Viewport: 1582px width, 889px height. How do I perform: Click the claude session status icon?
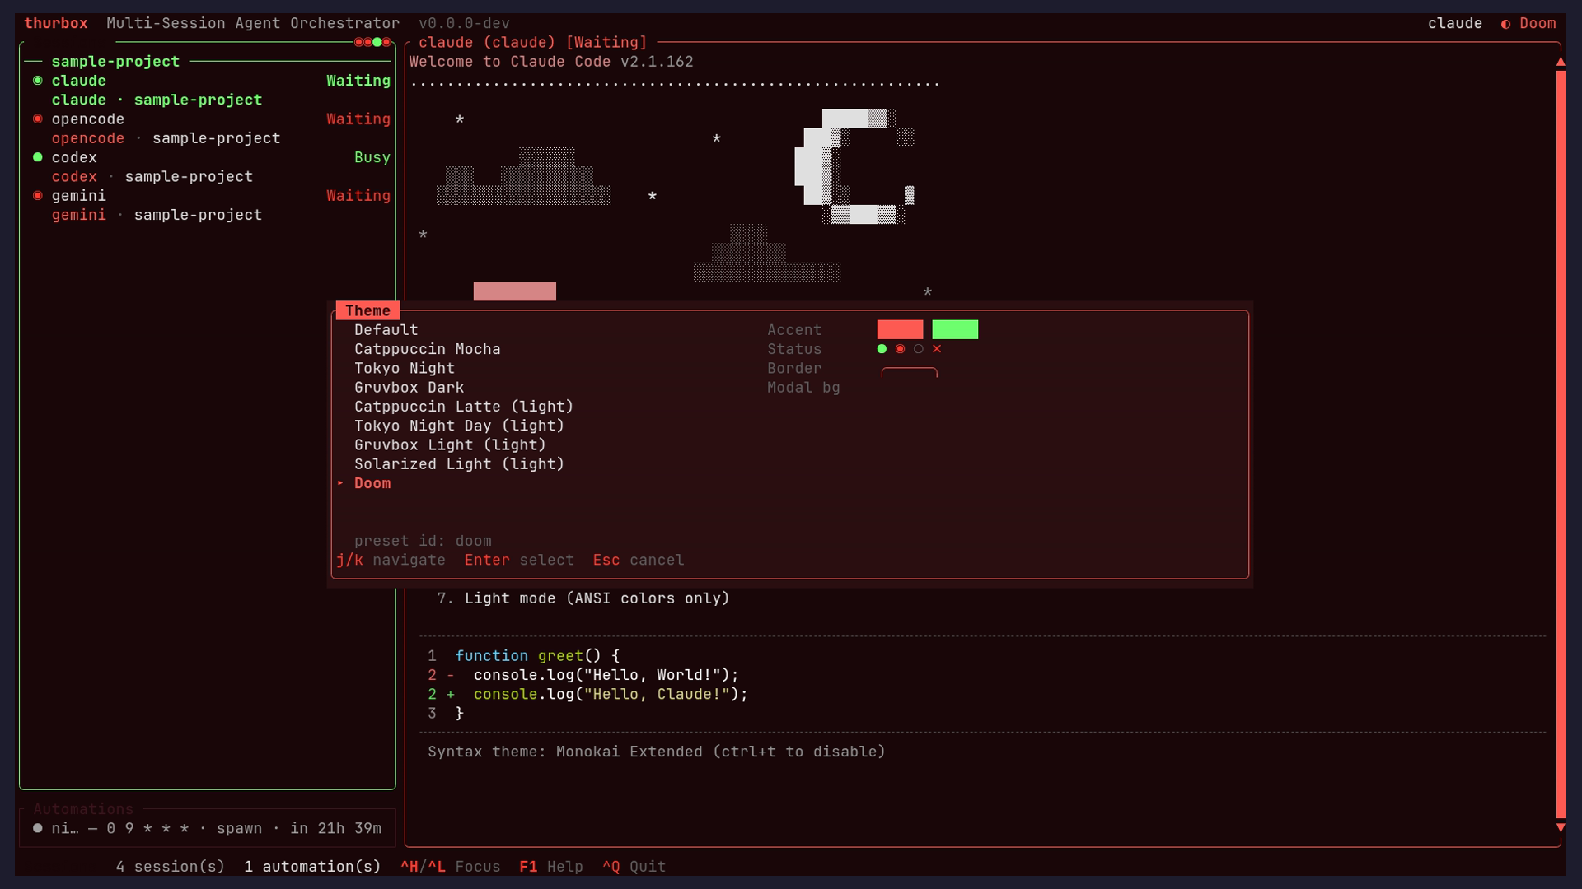click(37, 81)
